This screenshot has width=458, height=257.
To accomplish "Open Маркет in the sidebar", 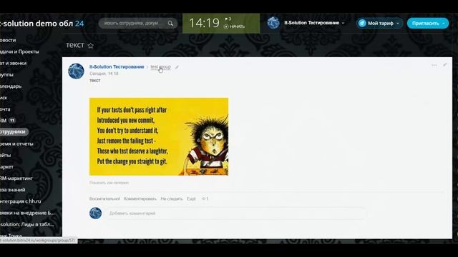I will point(6,167).
